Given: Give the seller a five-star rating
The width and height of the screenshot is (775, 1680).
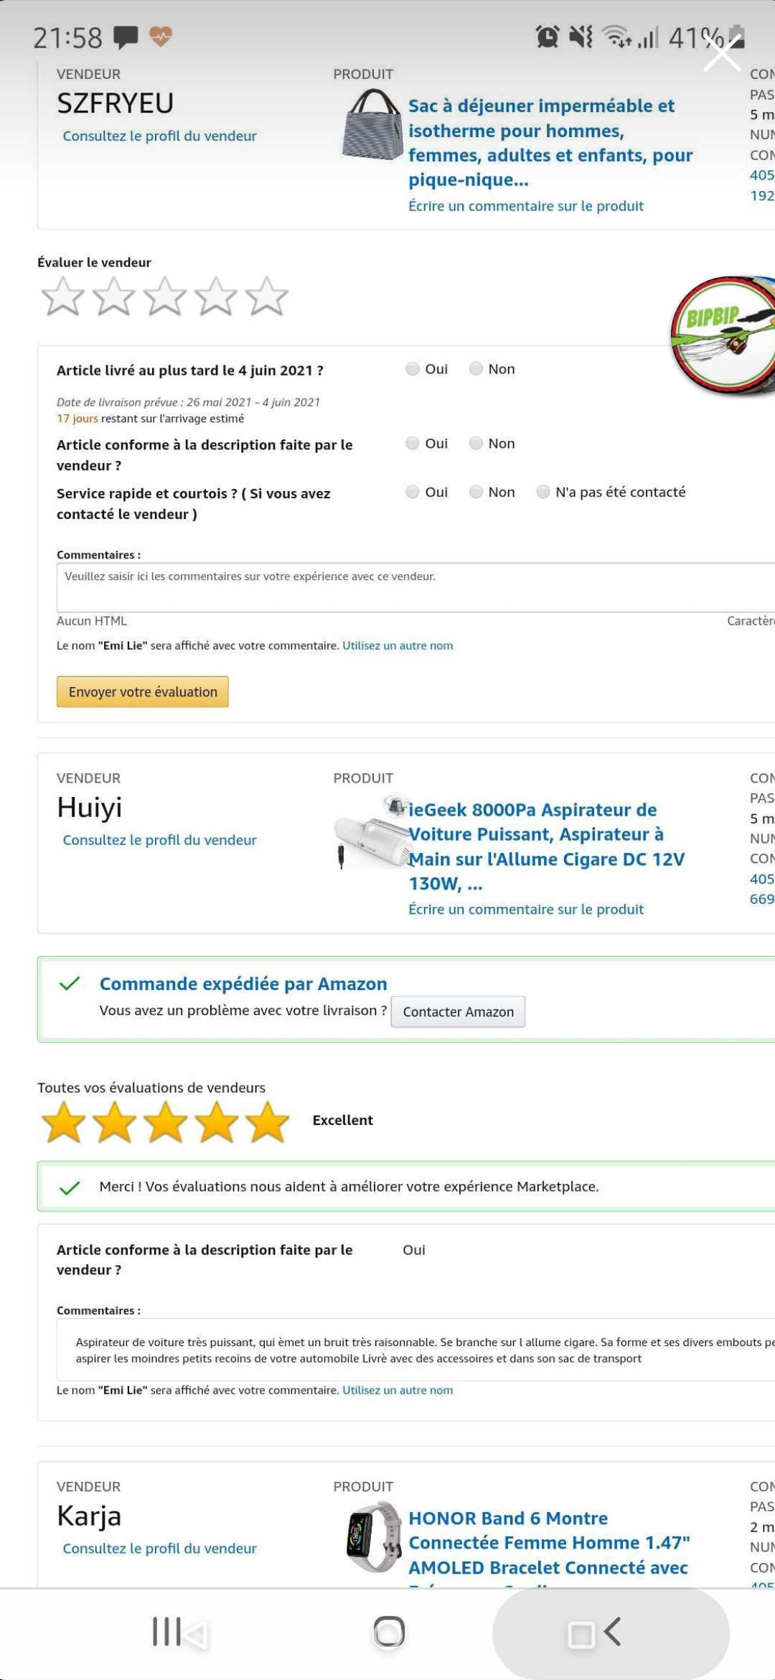Looking at the screenshot, I should click(266, 297).
